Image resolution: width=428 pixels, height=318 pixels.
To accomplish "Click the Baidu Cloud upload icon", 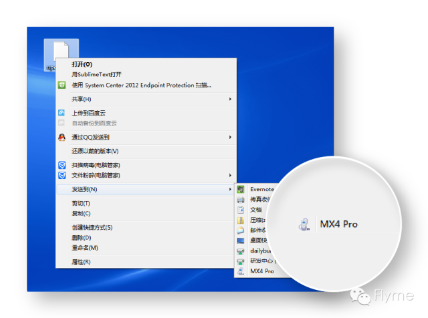I will click(62, 113).
